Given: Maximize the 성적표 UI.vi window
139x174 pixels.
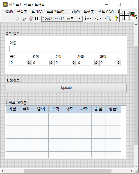Looking at the screenshot, I should click(x=119, y=4).
